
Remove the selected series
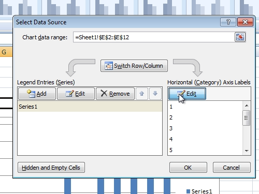point(115,94)
